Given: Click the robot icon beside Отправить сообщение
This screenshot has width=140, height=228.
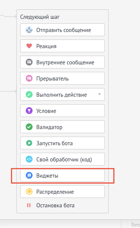Looking at the screenshot, I should click(29, 30).
